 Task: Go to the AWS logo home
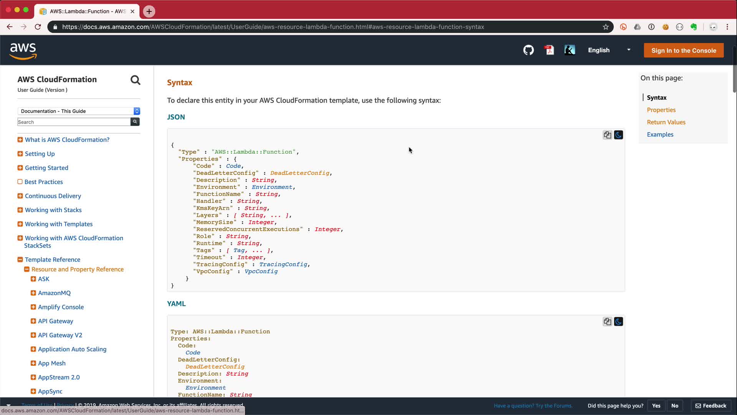[x=23, y=51]
